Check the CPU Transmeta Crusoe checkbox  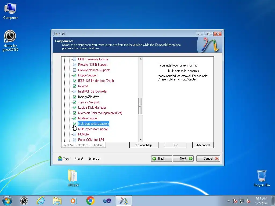[75, 59]
